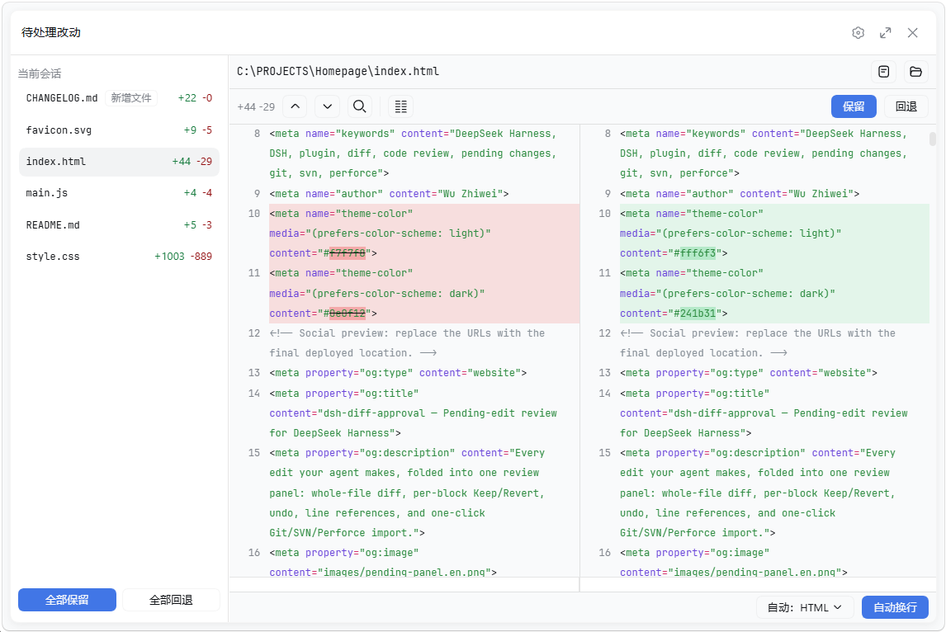Jump to the next change with the down arrow
The width and height of the screenshot is (946, 632).
[327, 106]
